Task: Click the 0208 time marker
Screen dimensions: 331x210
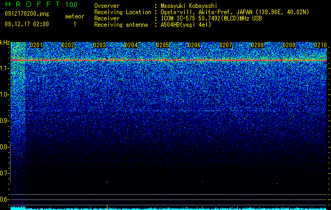Action: point(257,45)
